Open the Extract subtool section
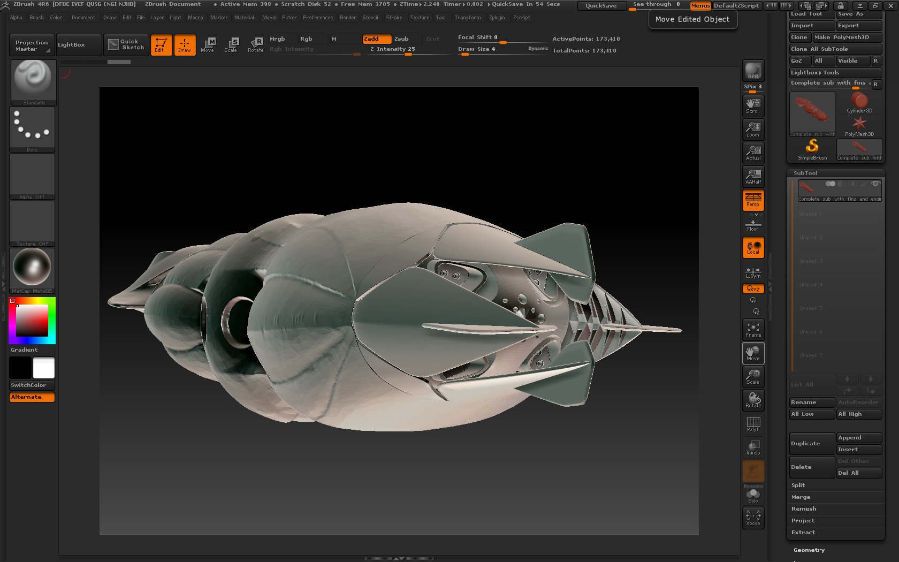The width and height of the screenshot is (899, 562). [x=803, y=533]
